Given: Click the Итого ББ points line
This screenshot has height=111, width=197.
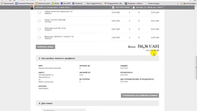Looking at the screenshot, I should [152, 51].
